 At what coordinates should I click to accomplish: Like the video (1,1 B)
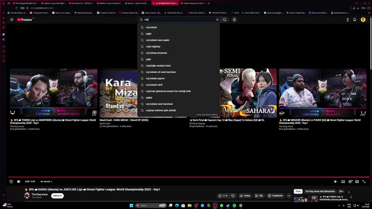click(x=223, y=196)
